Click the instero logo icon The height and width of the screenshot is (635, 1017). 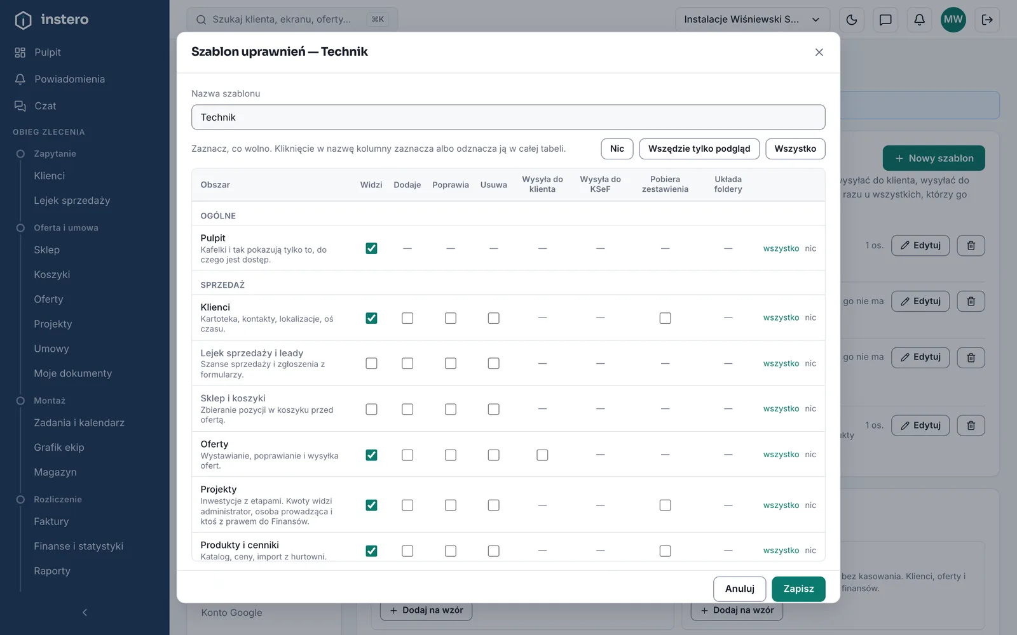(23, 20)
